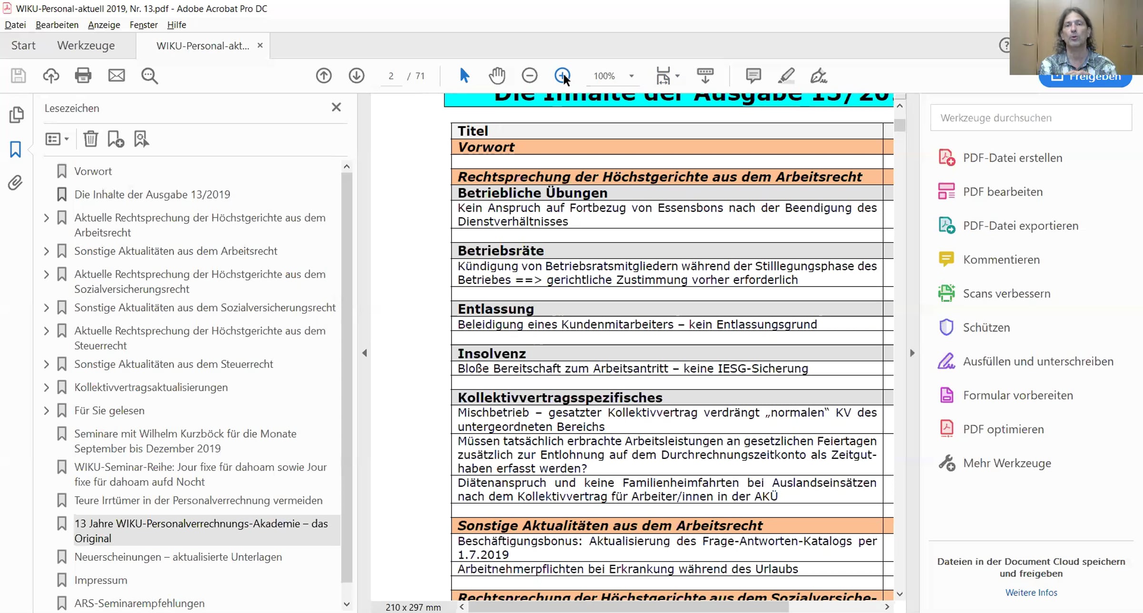Go to previous page arrow
The width and height of the screenshot is (1143, 613).
point(324,76)
